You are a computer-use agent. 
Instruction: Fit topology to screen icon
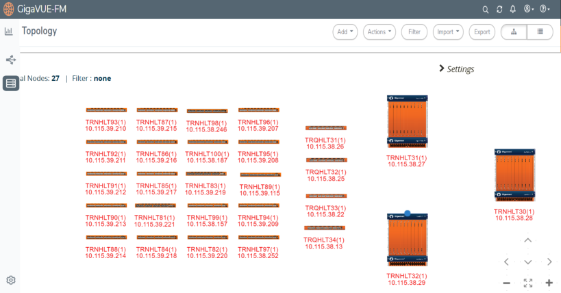527,283
